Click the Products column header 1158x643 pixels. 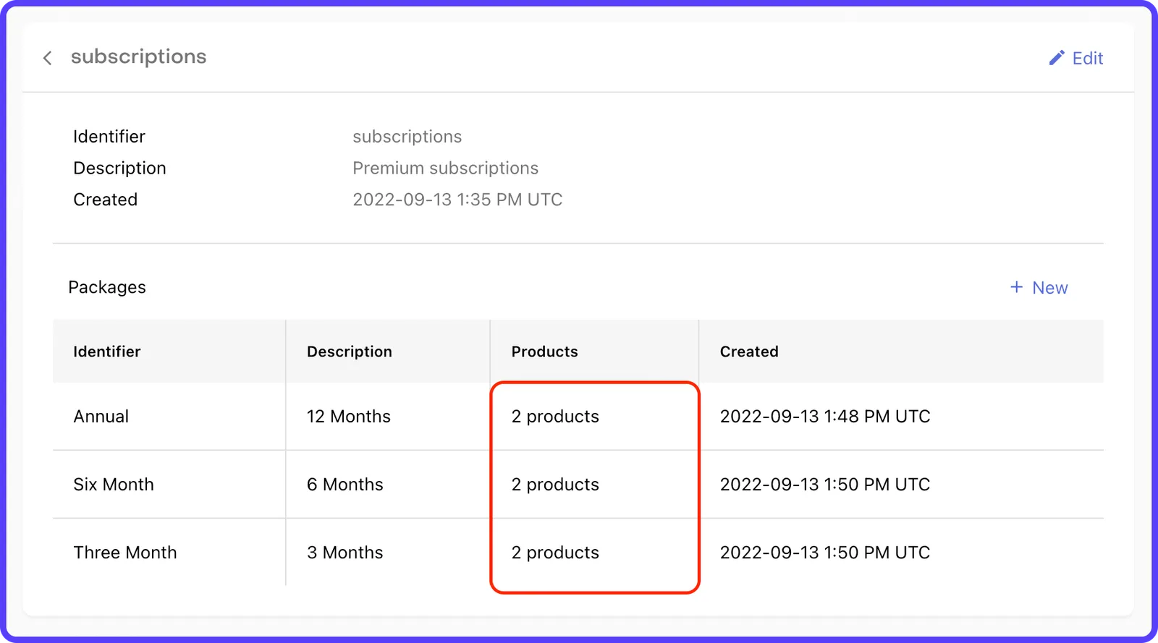click(544, 352)
